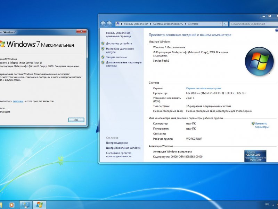Click Изменить параметры link
The width and height of the screenshot is (278, 209).
pyautogui.click(x=262, y=125)
